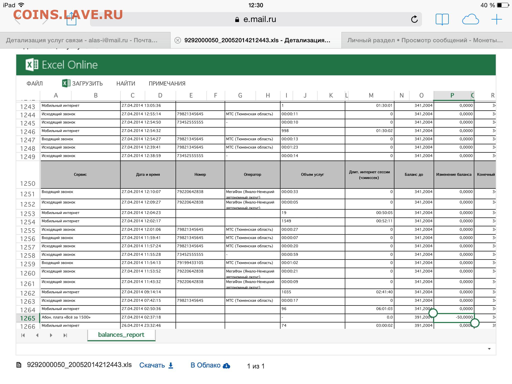Image resolution: width=512 pixels, height=384 pixels.
Task: Click Скачать download link
Action: (156, 365)
